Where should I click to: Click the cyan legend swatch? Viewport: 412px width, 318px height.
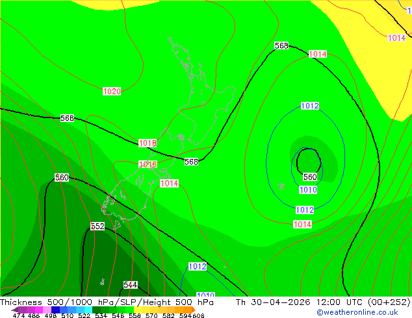88,310
